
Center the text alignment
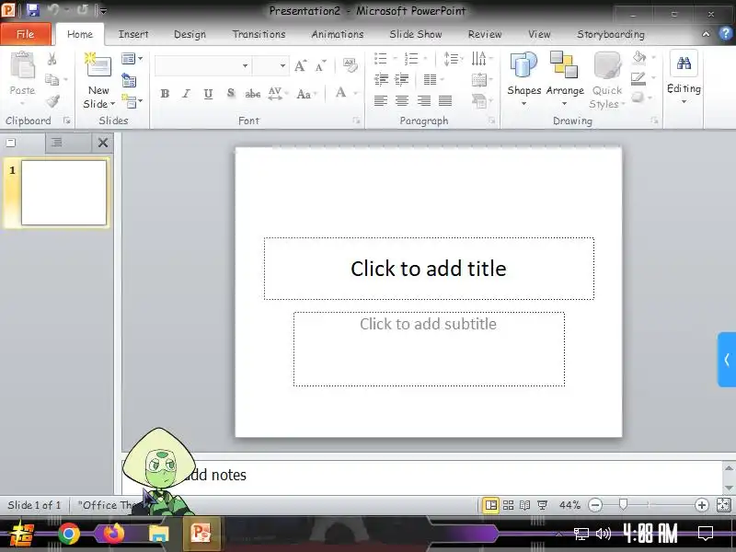coord(402,100)
